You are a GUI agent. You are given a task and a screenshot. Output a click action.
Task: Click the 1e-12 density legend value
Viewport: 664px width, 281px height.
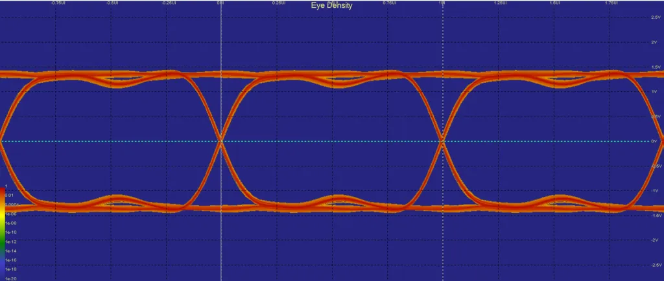pyautogui.click(x=10, y=242)
